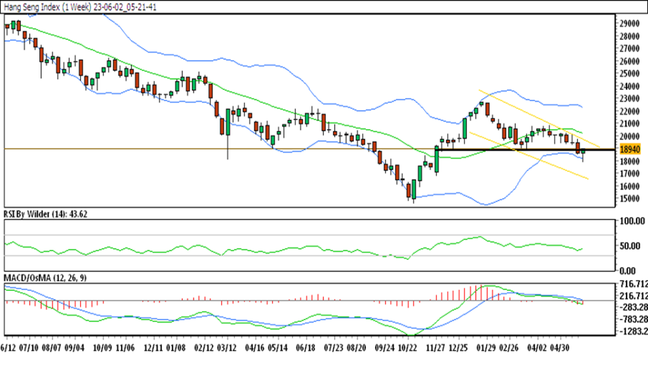The height and width of the screenshot is (370, 648).
Task: Click the MACD -1283.2 scale value
Action: coord(633,331)
